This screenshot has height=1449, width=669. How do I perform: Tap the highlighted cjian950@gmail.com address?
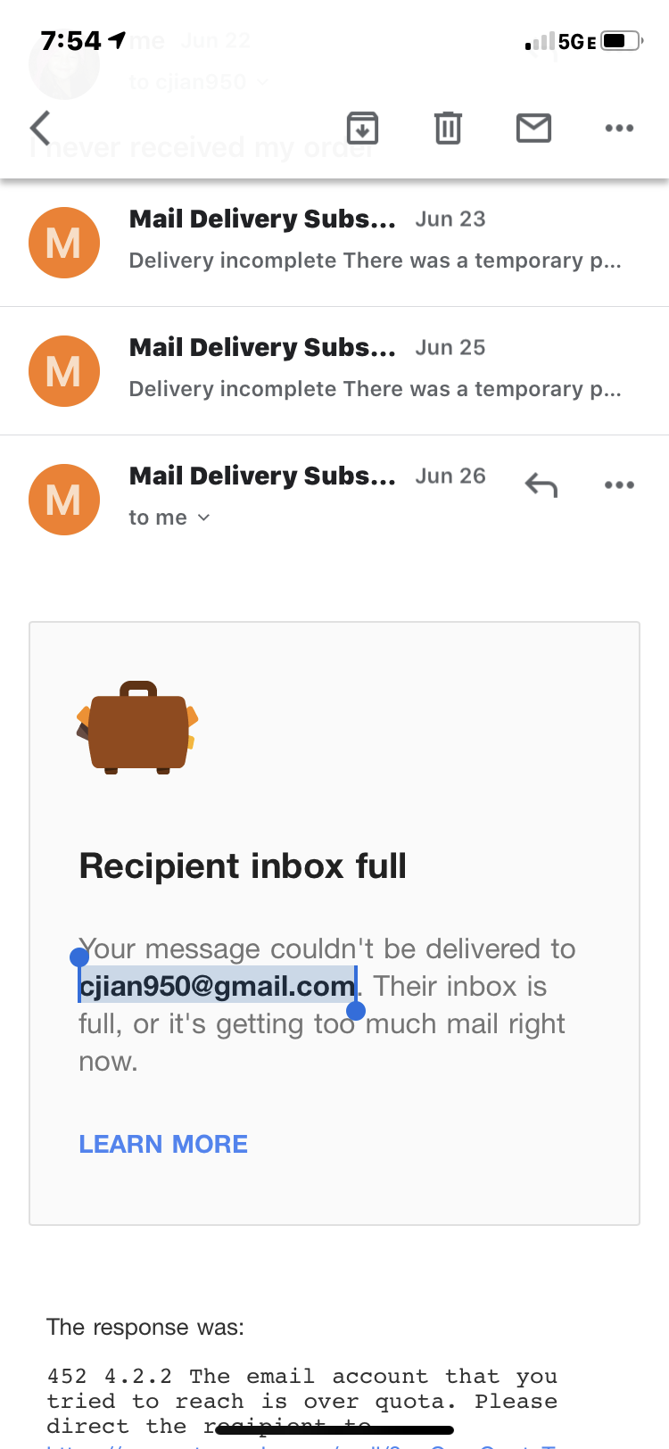tap(217, 986)
